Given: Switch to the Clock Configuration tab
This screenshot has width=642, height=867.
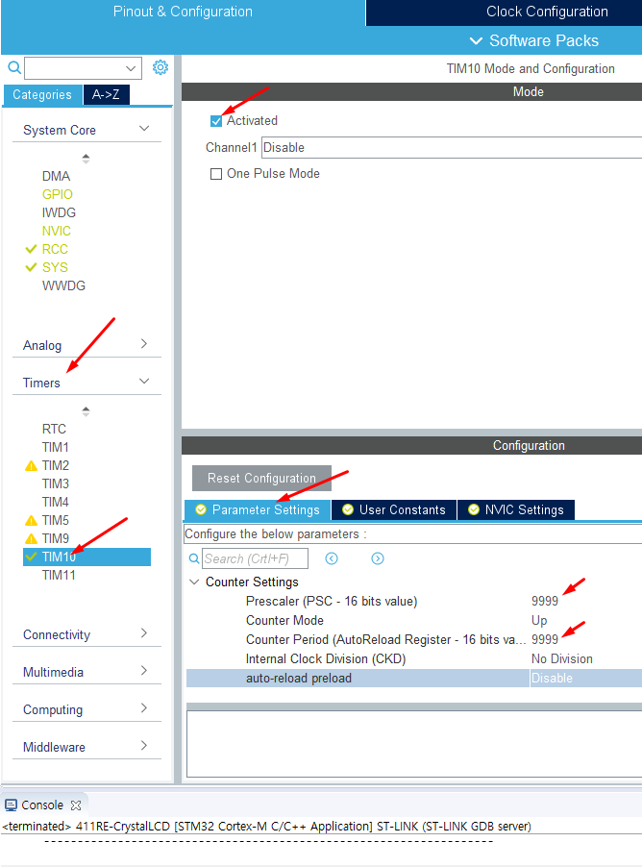Looking at the screenshot, I should click(546, 12).
